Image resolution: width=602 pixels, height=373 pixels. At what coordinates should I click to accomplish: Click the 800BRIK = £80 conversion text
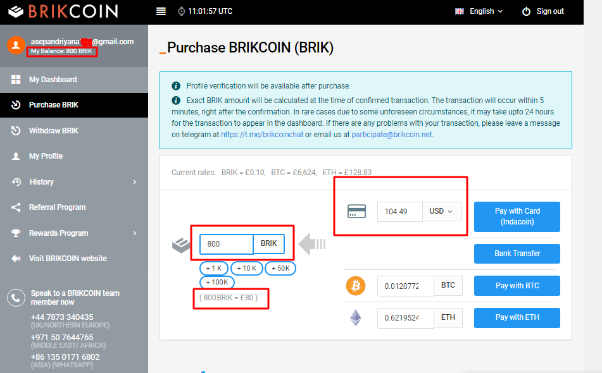coord(229,298)
